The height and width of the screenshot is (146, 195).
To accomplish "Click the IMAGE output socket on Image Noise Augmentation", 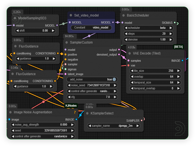I will pos(76,119).
